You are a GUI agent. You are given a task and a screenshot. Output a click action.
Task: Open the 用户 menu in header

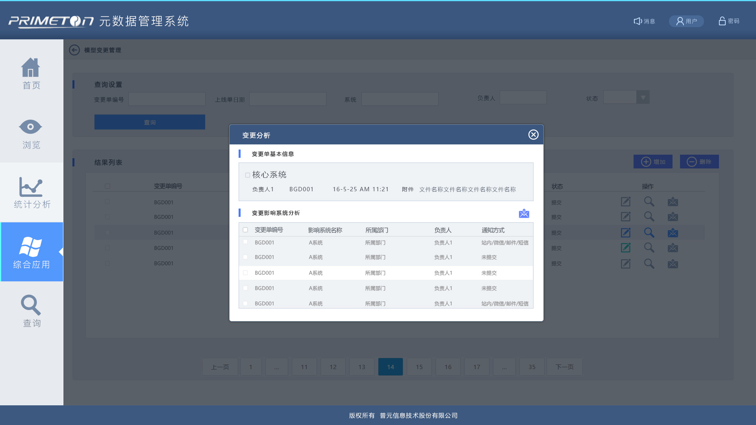tap(686, 21)
